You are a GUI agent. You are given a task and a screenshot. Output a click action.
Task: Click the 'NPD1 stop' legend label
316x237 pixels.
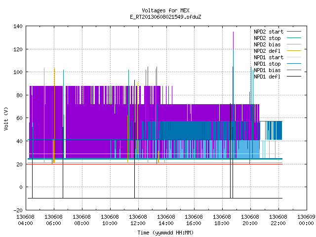(x=267, y=64)
